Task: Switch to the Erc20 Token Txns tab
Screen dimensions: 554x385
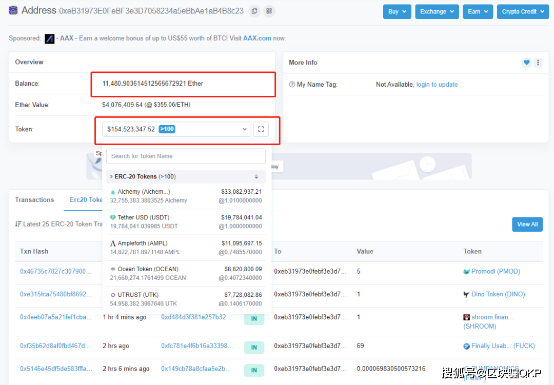Action: tap(86, 200)
